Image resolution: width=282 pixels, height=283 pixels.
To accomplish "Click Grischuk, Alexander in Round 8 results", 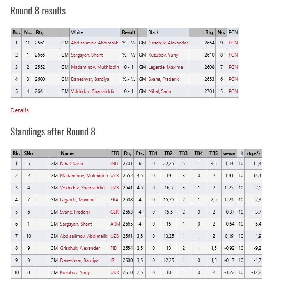I will pos(168,43).
